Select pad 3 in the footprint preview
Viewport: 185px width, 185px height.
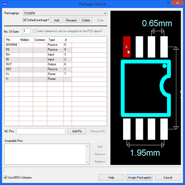click(x=139, y=47)
